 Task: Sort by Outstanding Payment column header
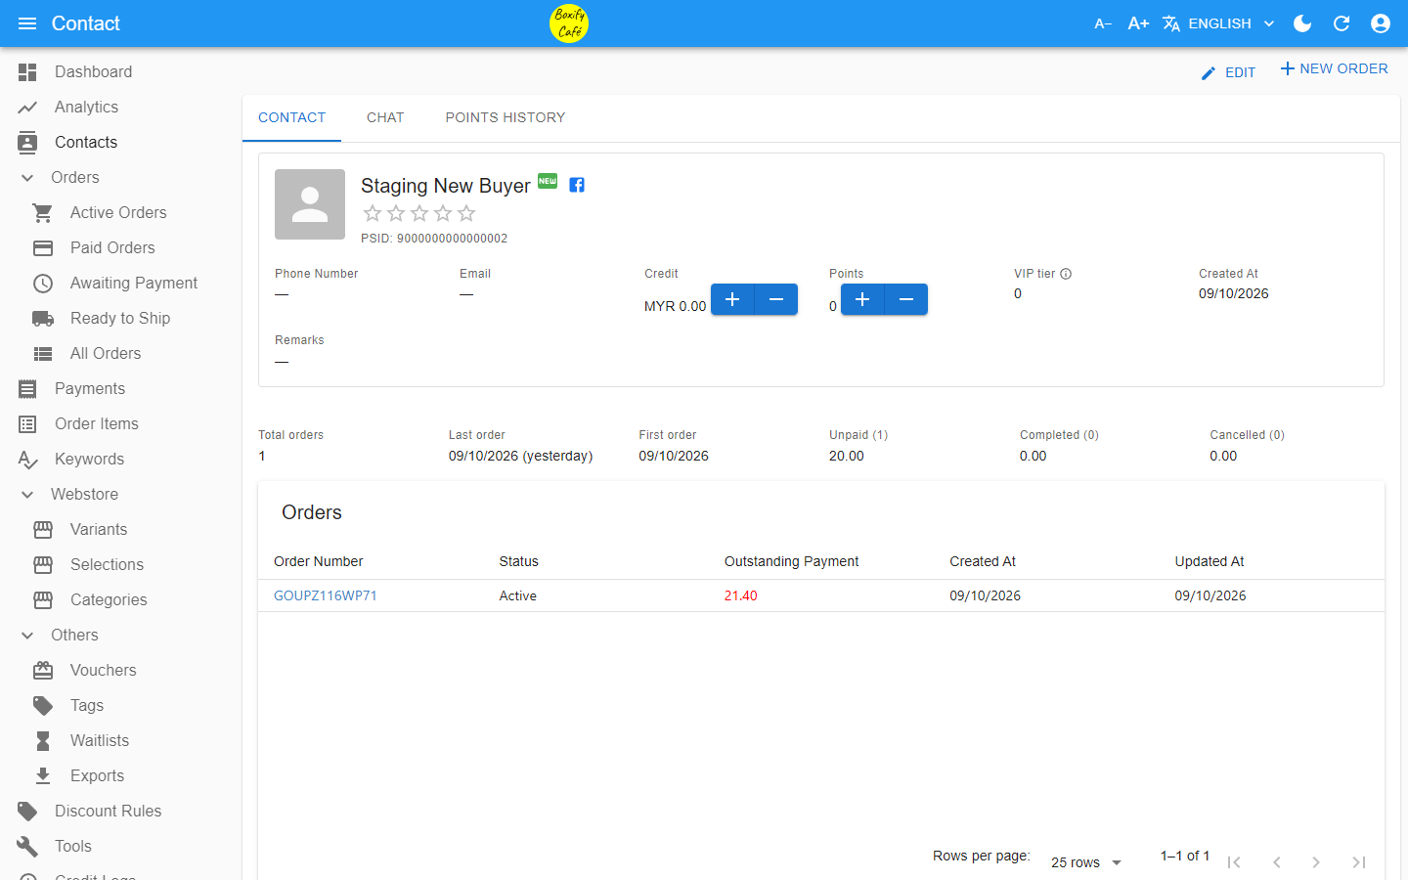(x=791, y=561)
